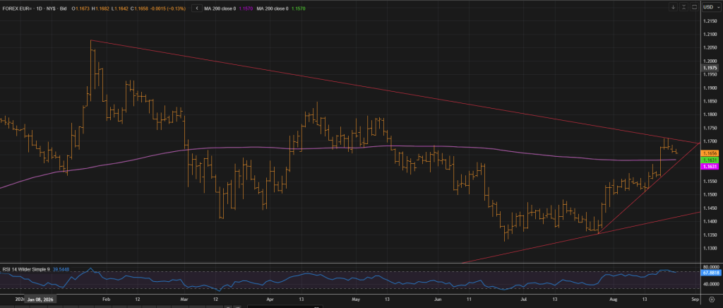The image size is (723, 308).
Task: Click the Sep label on time axis
Action: click(x=695, y=300)
